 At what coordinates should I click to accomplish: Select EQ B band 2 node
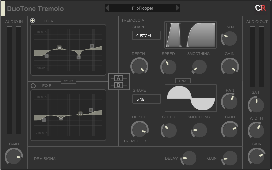(x=61, y=118)
